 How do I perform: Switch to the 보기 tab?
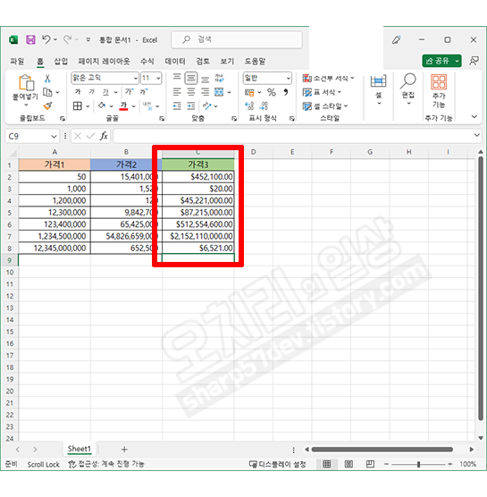tap(227, 61)
